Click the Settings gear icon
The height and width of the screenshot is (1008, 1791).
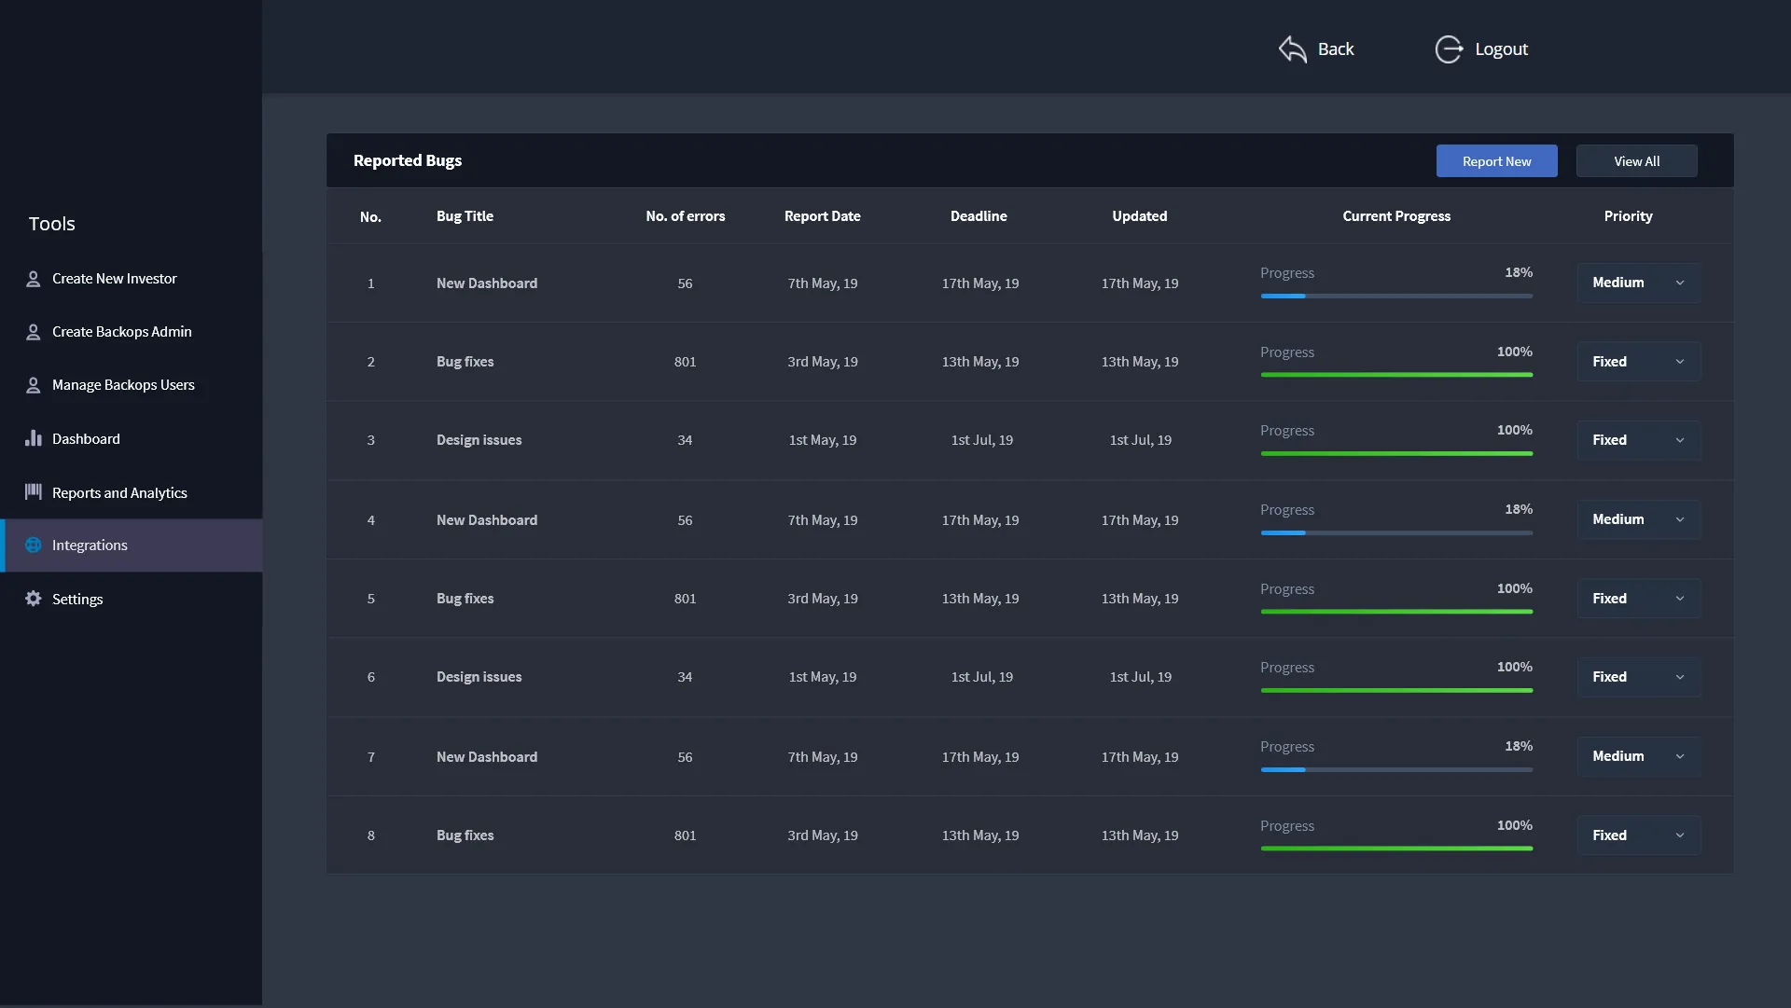(x=34, y=599)
